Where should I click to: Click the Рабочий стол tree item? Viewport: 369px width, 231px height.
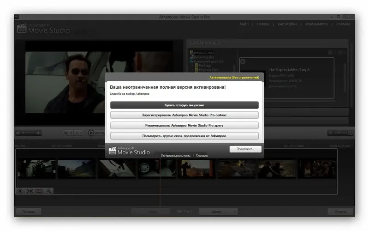pos(203,53)
